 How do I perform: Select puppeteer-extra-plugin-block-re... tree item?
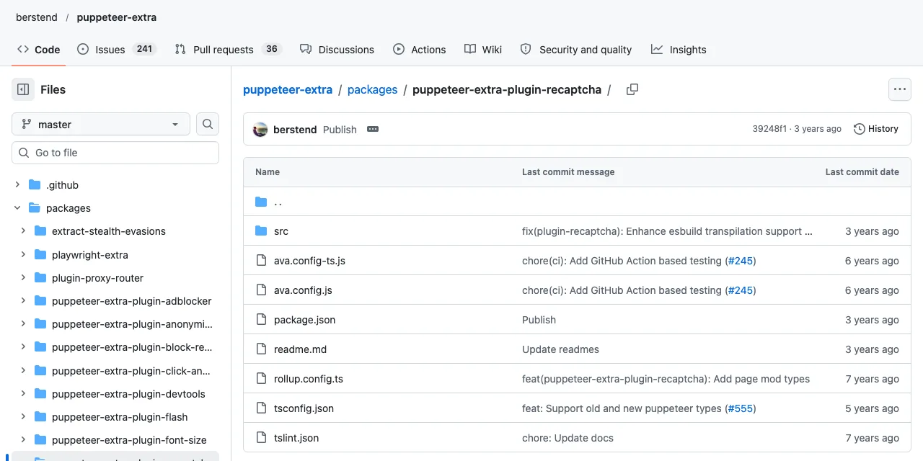[x=132, y=347]
